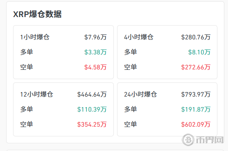Click the XRP爆仓数据 heading
The width and height of the screenshot is (228, 151).
pyautogui.click(x=37, y=14)
